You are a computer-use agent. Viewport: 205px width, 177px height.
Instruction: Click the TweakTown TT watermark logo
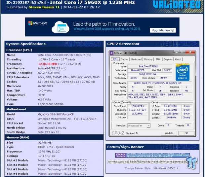point(191,162)
